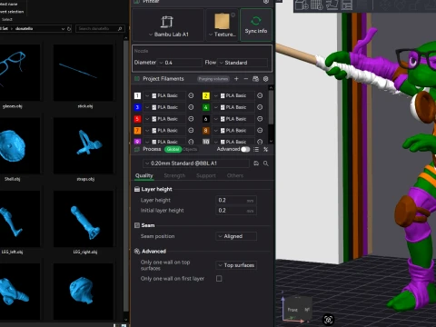This screenshot has height=327, width=436.
Task: Save the process preset icon
Action: [256, 163]
